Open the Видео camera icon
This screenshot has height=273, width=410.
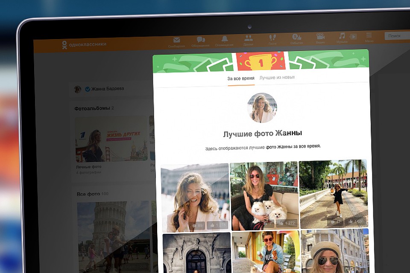320,36
